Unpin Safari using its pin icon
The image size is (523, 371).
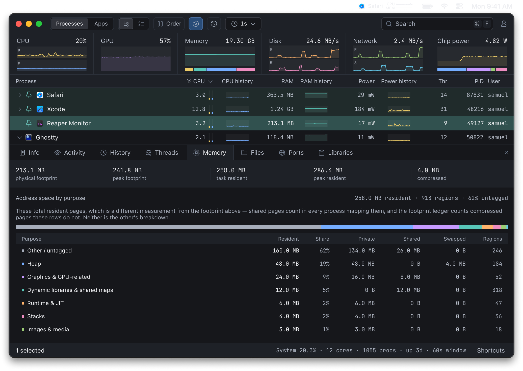(29, 95)
